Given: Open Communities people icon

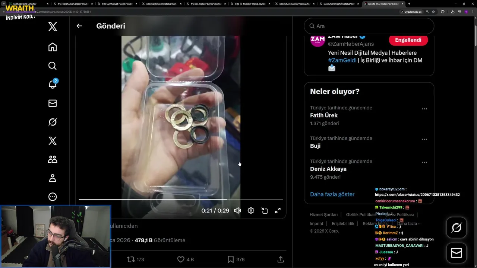Looking at the screenshot, I should [x=53, y=159].
